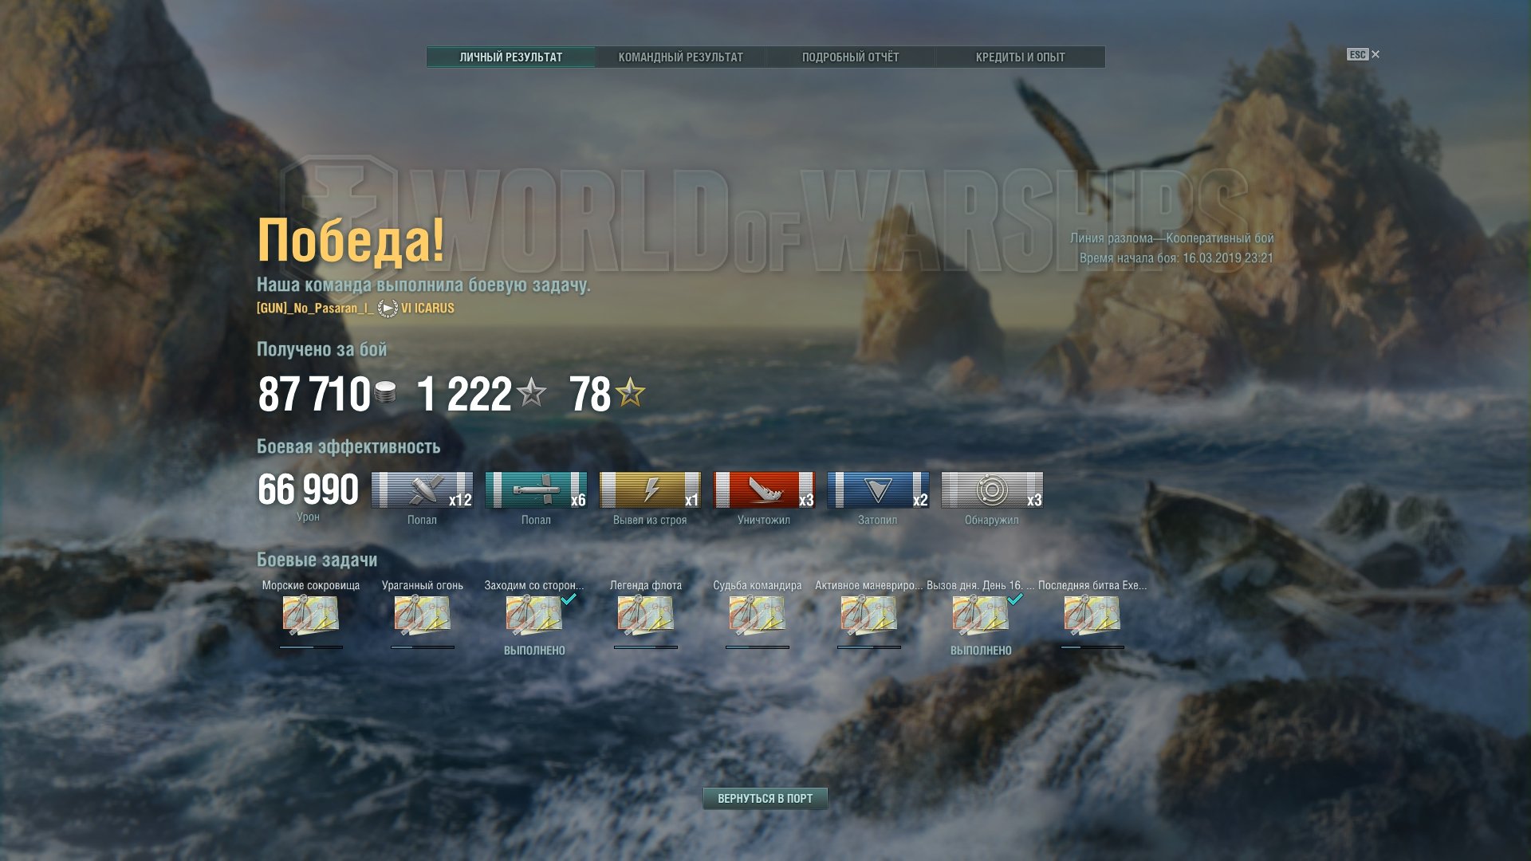Open the Активное маневриро... mission icon
Image resolution: width=1531 pixels, height=861 pixels.
point(868,616)
